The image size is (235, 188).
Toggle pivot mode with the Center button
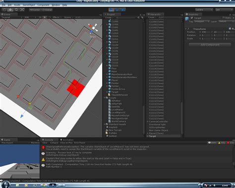coord(35,10)
